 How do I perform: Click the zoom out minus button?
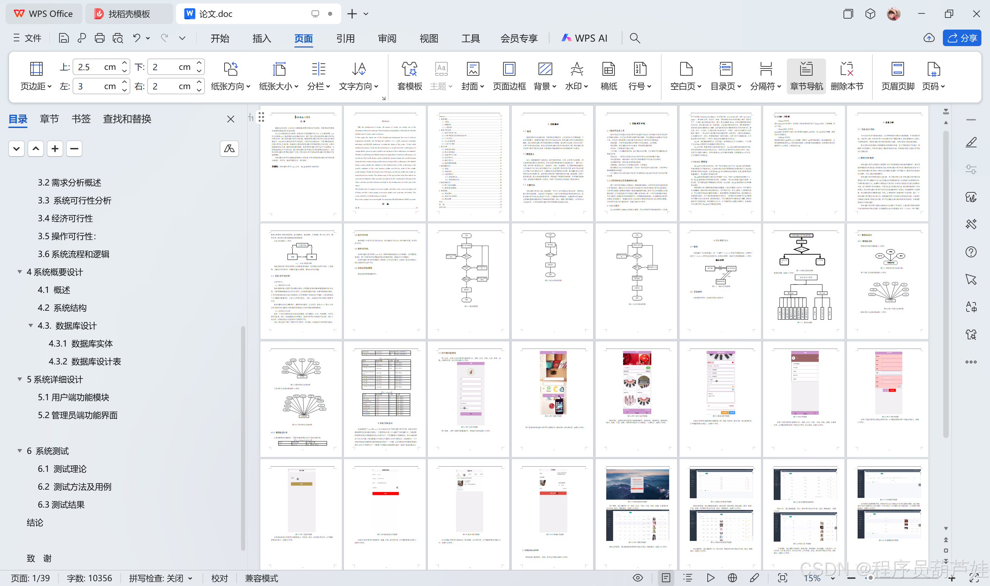click(x=851, y=578)
